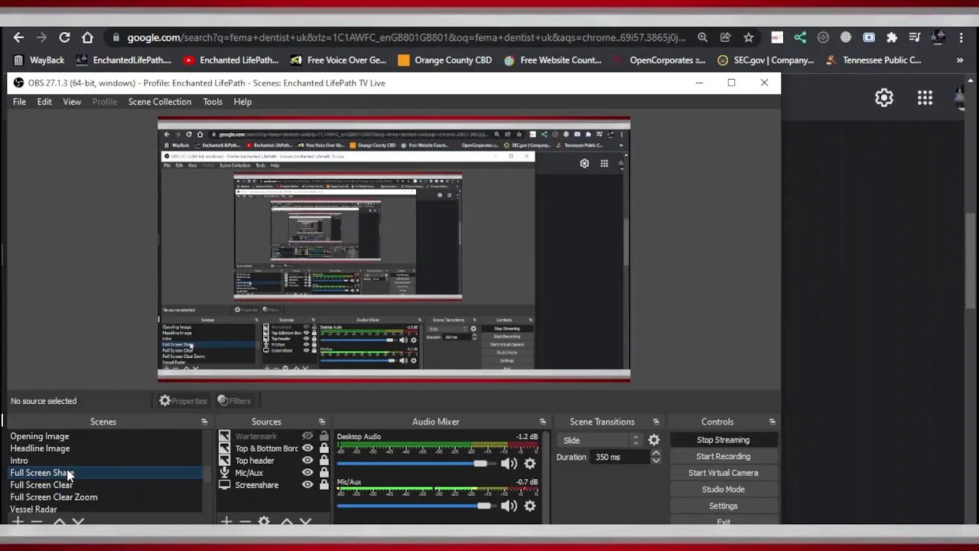Pop out the Audio Mixer dock
The image size is (979, 551).
[x=542, y=422]
